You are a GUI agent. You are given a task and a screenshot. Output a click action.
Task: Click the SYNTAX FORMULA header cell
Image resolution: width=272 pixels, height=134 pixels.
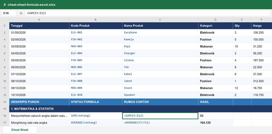95,102
